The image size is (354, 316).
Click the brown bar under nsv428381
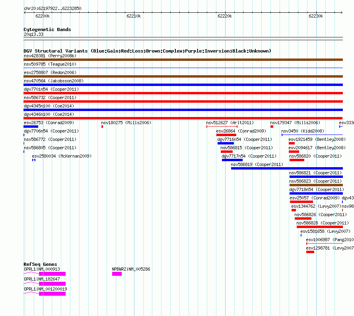coord(183,60)
